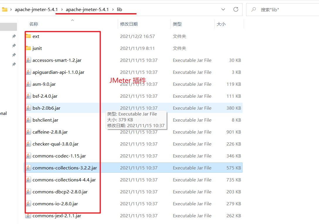Select bshclient.jar file name
This screenshot has width=319, height=224.
[x=45, y=120]
